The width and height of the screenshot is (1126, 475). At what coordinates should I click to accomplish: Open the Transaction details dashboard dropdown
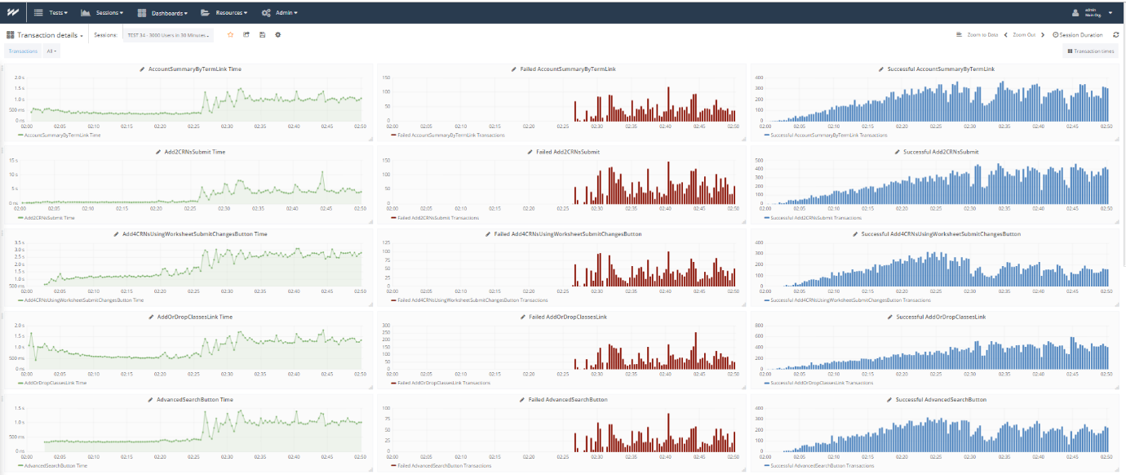[x=45, y=35]
